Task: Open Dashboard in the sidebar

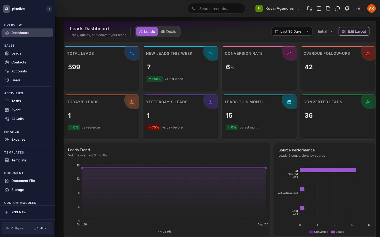Action: click(27, 33)
